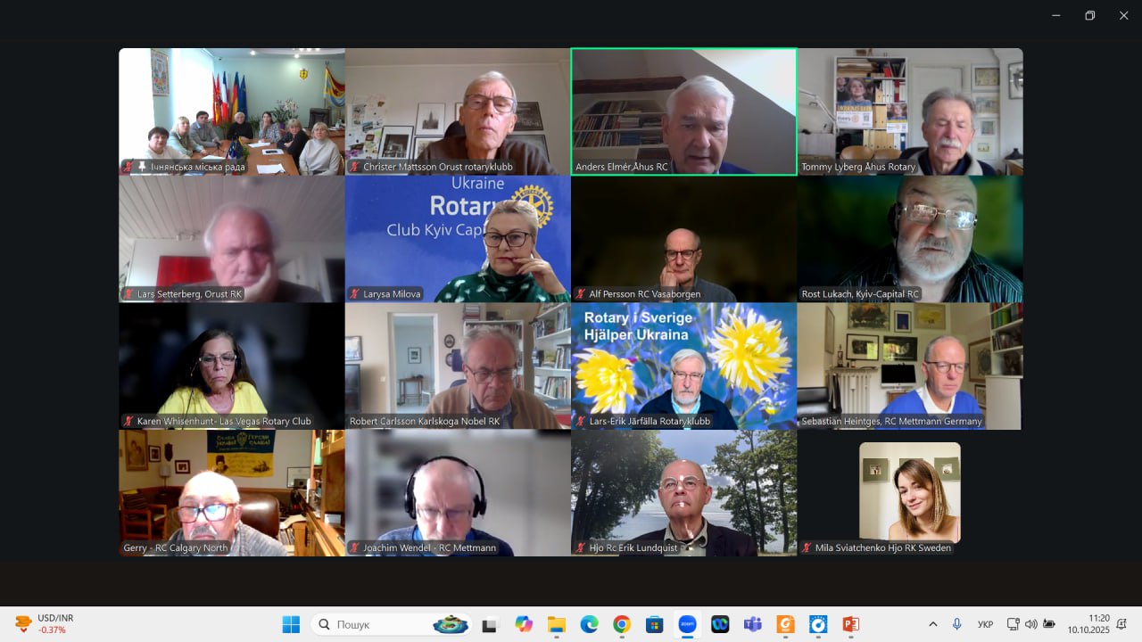Screen dimensions: 1142x642
Task: Launch Copilot from the taskbar
Action: [x=524, y=624]
